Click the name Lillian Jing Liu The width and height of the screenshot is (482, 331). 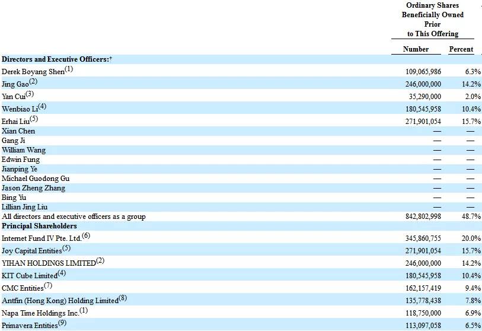pos(24,207)
